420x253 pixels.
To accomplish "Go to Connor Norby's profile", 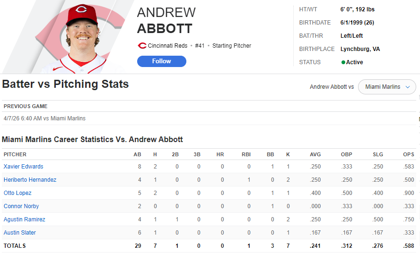I will (21, 206).
